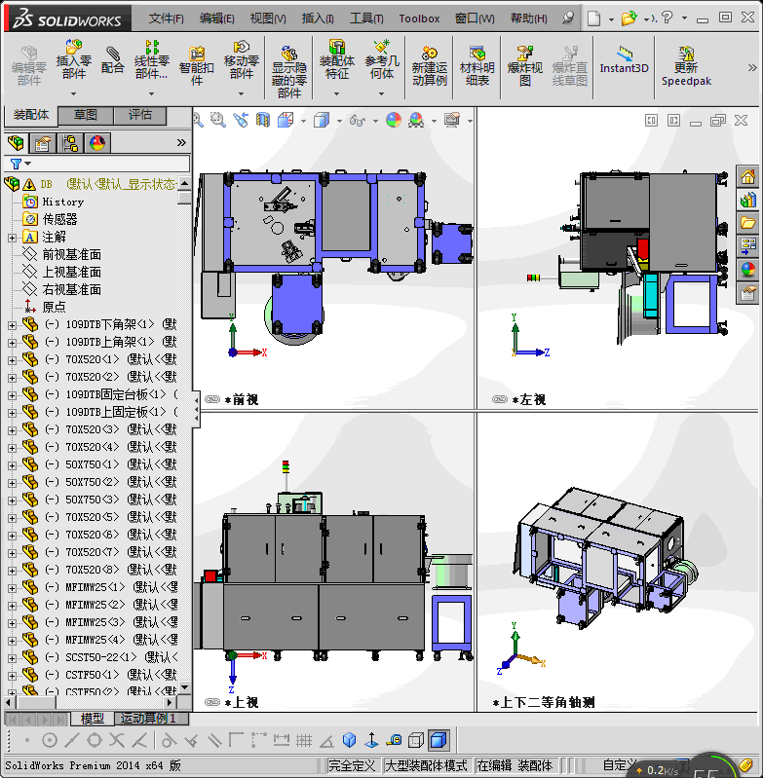Open SolidWorks Resources home icon in task pane

747,176
